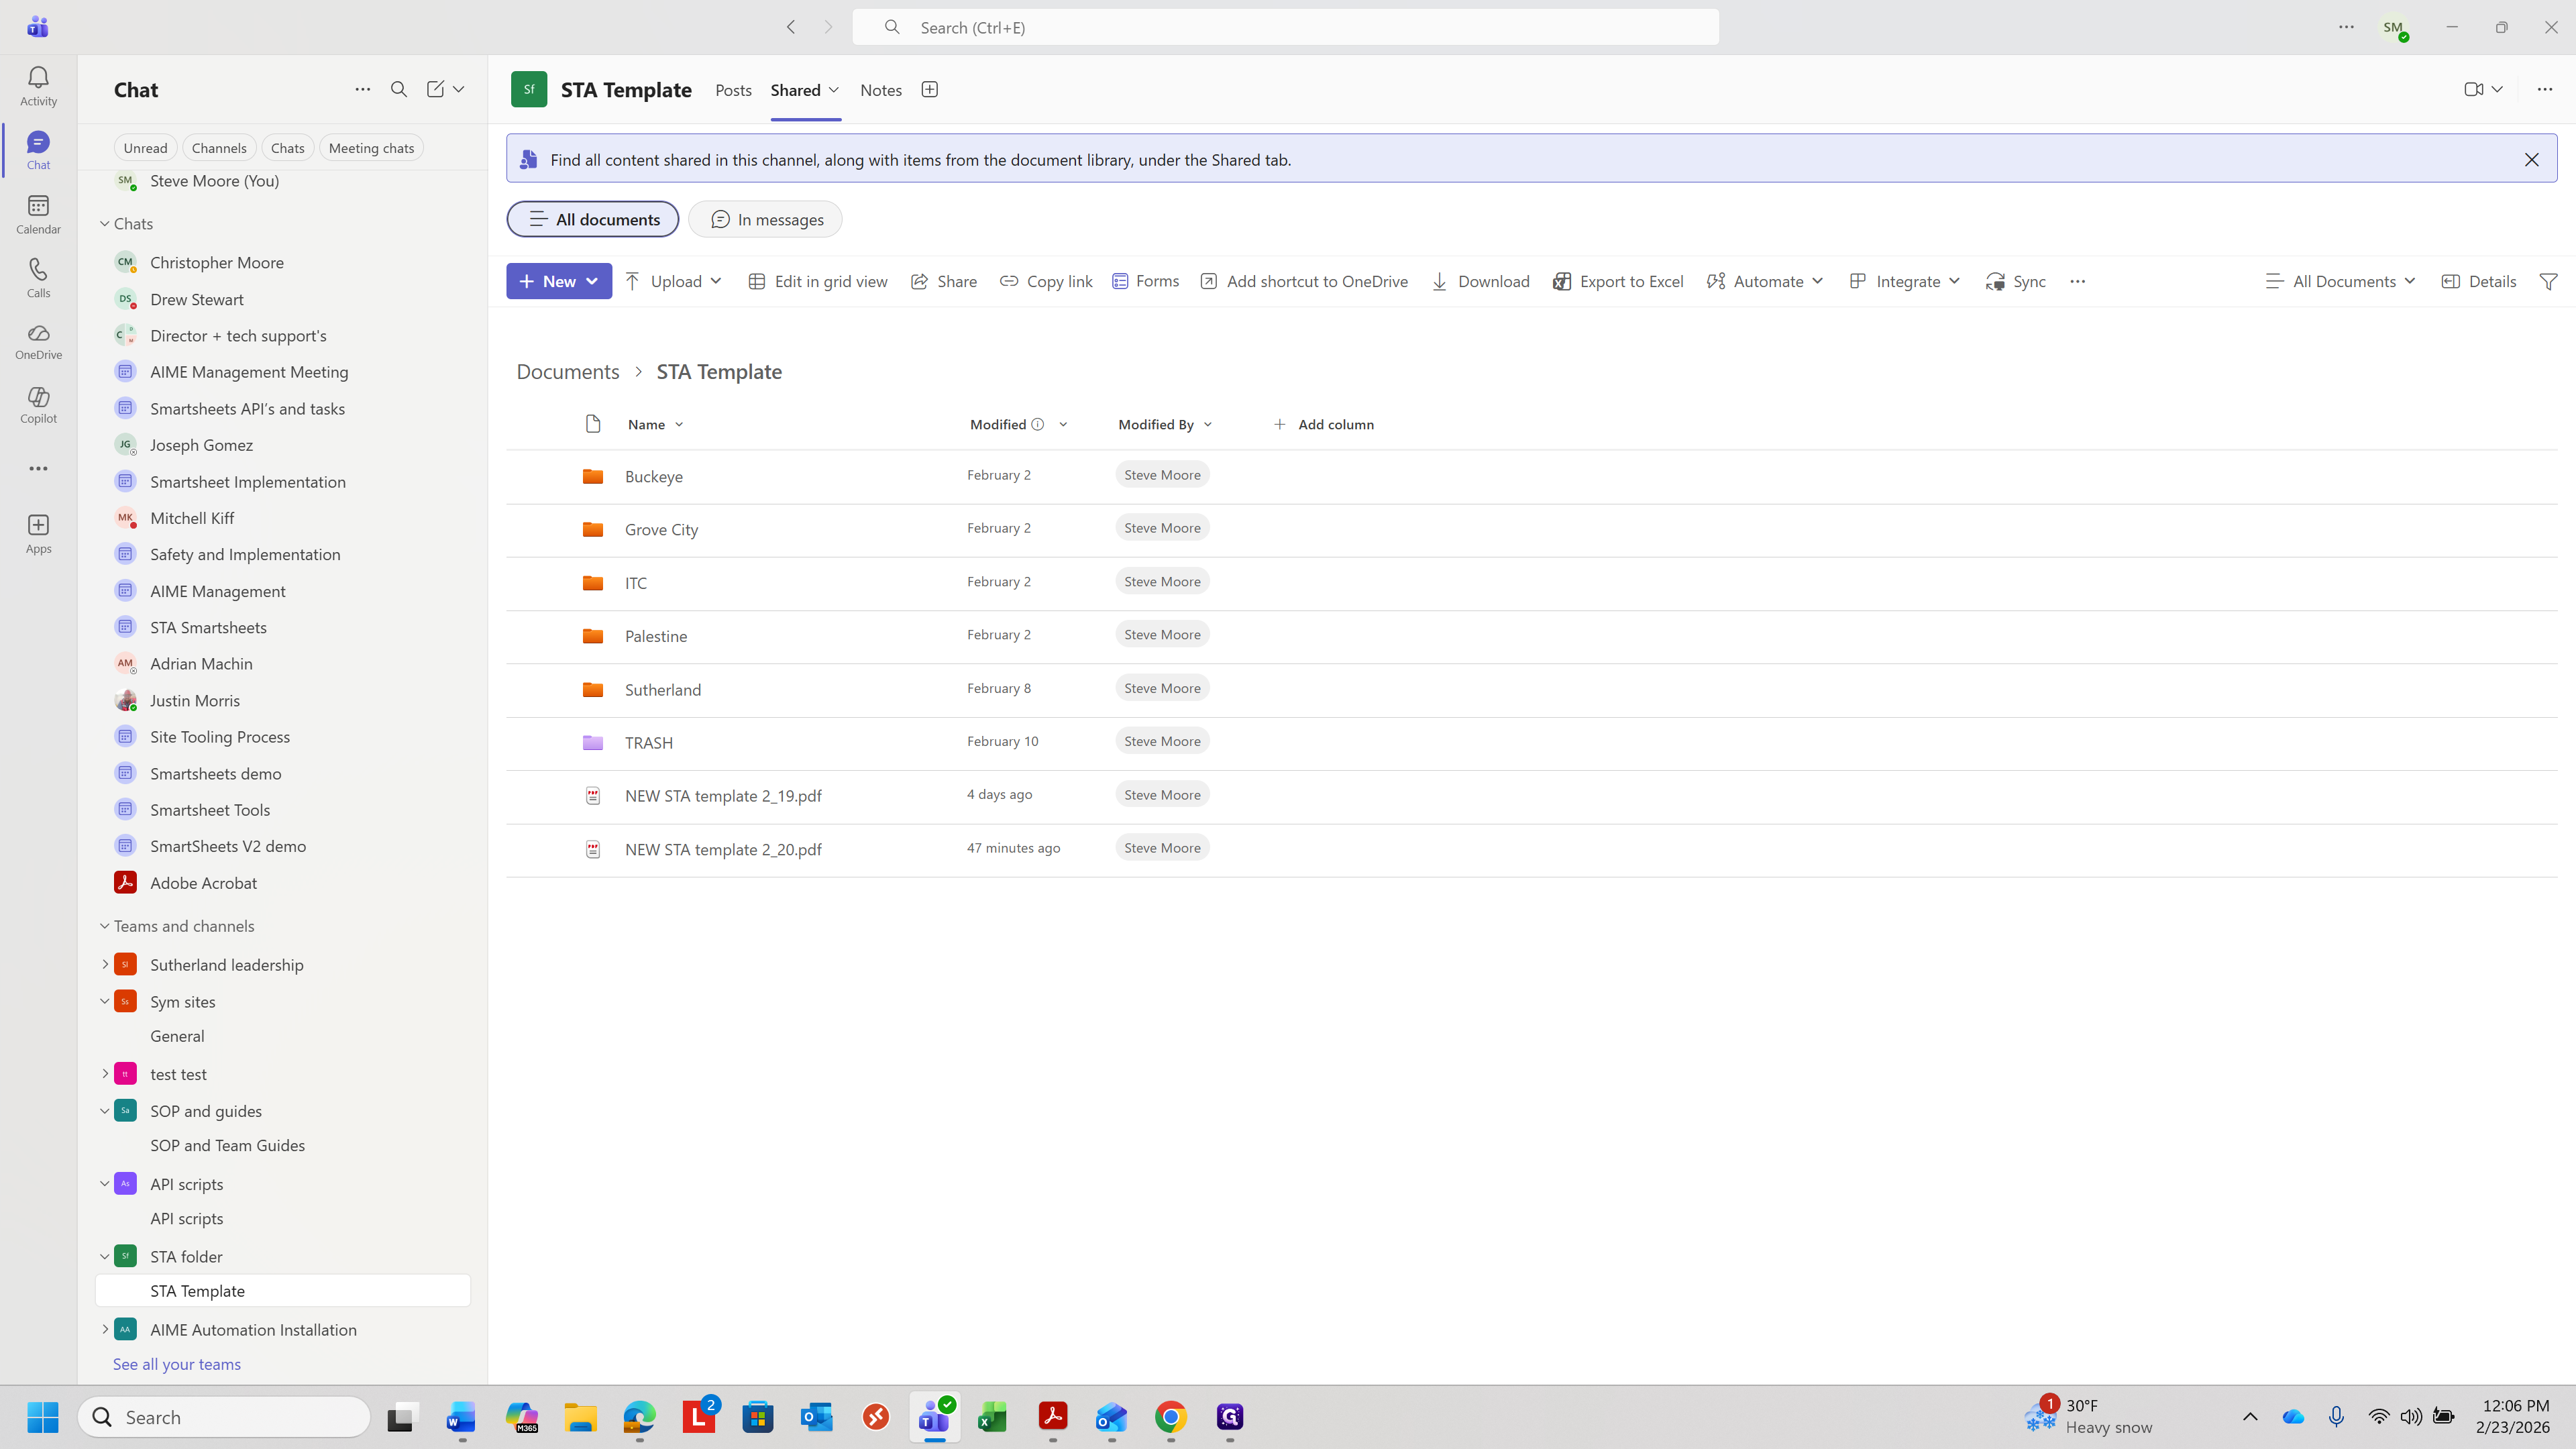
Task: Start a meeting with camera icon
Action: [2473, 90]
